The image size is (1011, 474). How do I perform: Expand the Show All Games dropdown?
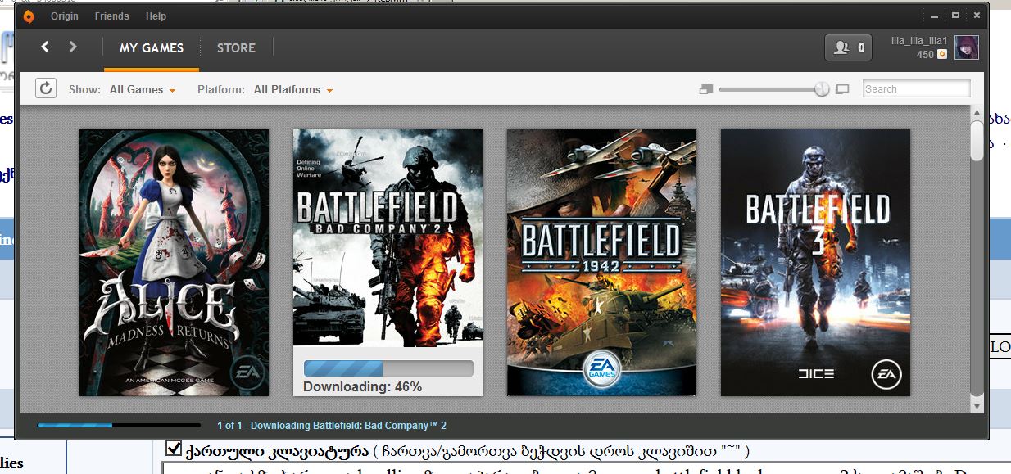(143, 89)
